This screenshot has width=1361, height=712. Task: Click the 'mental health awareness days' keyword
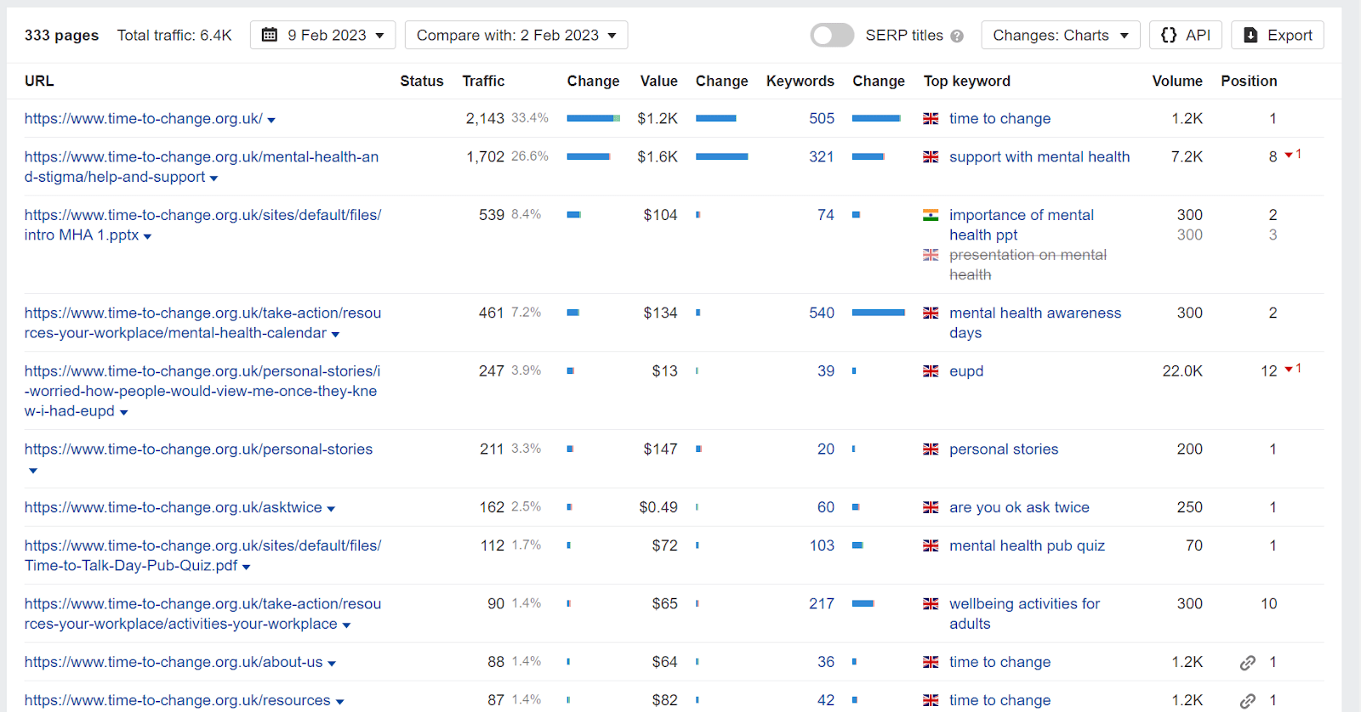coord(1035,323)
